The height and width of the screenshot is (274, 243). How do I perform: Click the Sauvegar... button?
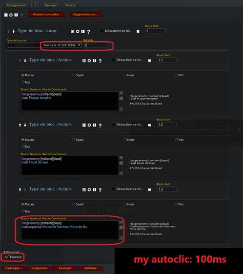(x=14, y=268)
